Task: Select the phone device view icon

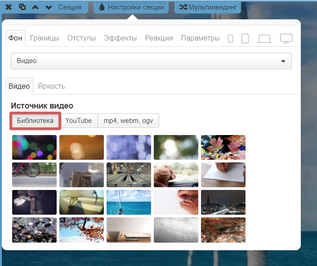Action: click(x=231, y=39)
